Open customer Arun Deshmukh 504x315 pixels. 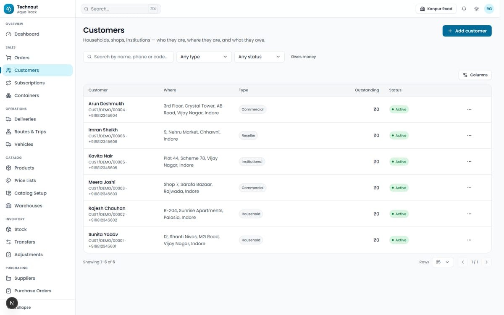click(106, 104)
